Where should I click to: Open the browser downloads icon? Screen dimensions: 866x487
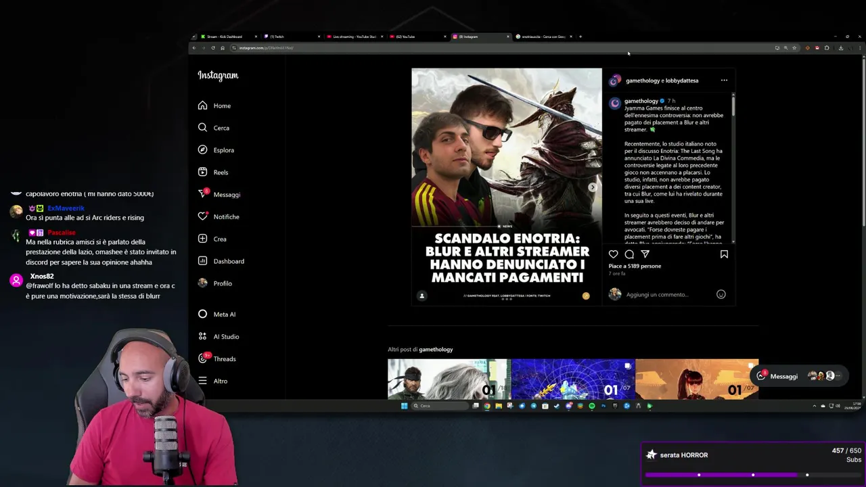click(841, 48)
